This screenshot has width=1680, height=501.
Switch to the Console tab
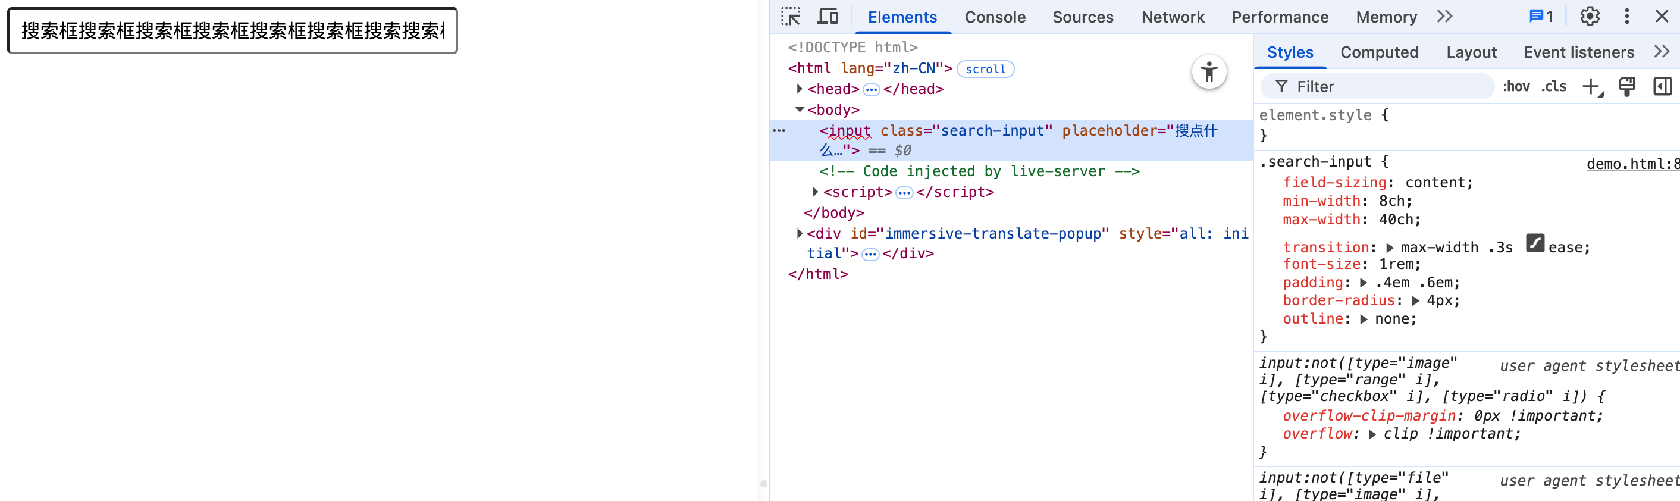coord(995,17)
